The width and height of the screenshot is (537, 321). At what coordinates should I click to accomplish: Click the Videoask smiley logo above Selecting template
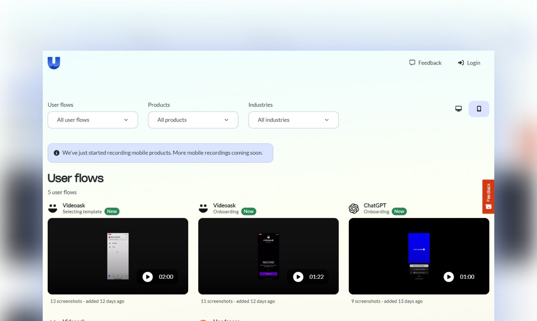click(x=52, y=208)
